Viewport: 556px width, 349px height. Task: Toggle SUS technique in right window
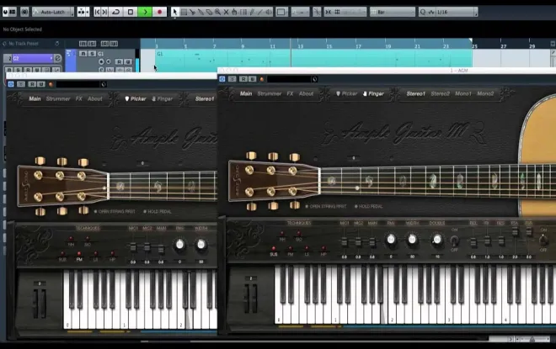tap(274, 251)
